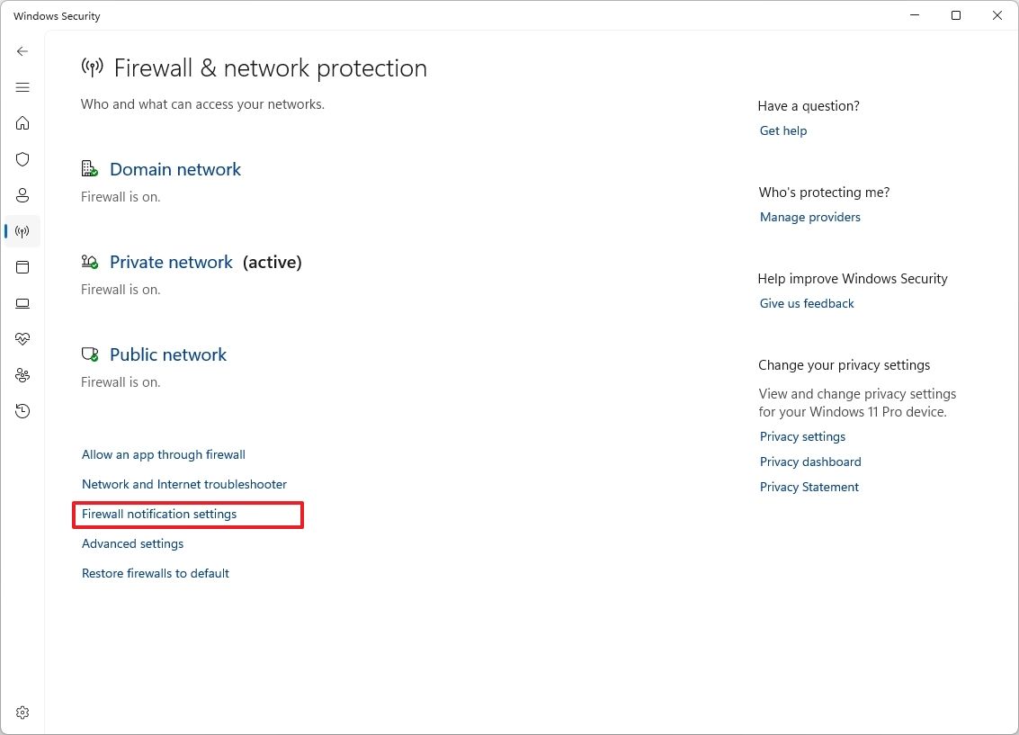Select Allow an app through firewall
Image resolution: width=1019 pixels, height=735 pixels.
tap(163, 454)
